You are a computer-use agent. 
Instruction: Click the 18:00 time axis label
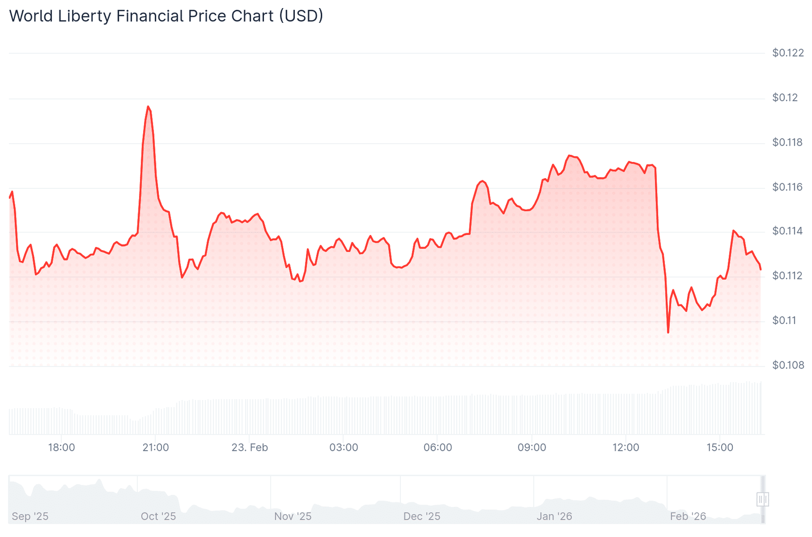click(x=61, y=448)
